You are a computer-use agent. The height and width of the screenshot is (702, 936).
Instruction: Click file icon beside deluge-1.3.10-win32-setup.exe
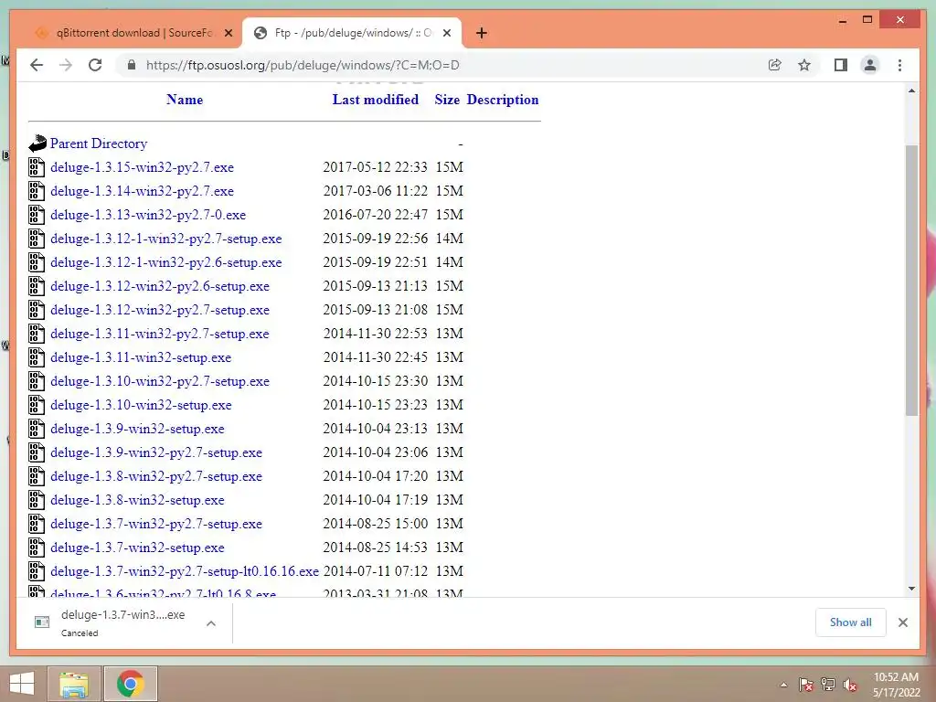point(37,405)
